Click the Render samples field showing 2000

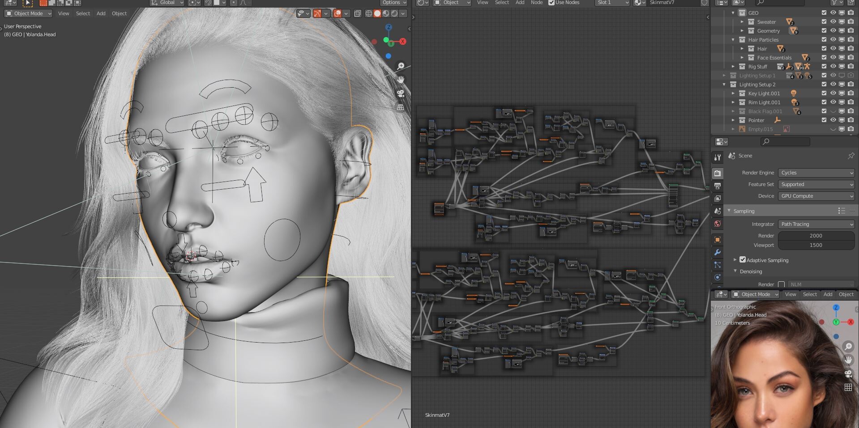[x=816, y=236]
